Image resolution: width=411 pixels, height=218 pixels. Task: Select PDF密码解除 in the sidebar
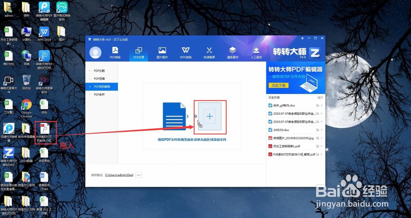click(102, 86)
